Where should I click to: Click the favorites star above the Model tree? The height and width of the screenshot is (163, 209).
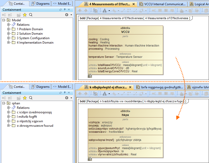[x=25, y=15]
